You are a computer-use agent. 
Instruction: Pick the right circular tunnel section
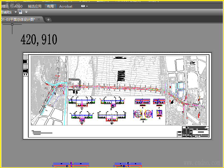coord(148,114)
